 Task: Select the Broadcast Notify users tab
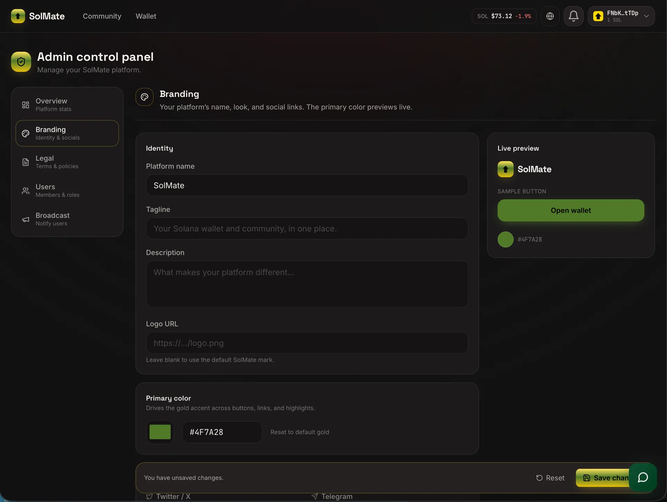[67, 219]
